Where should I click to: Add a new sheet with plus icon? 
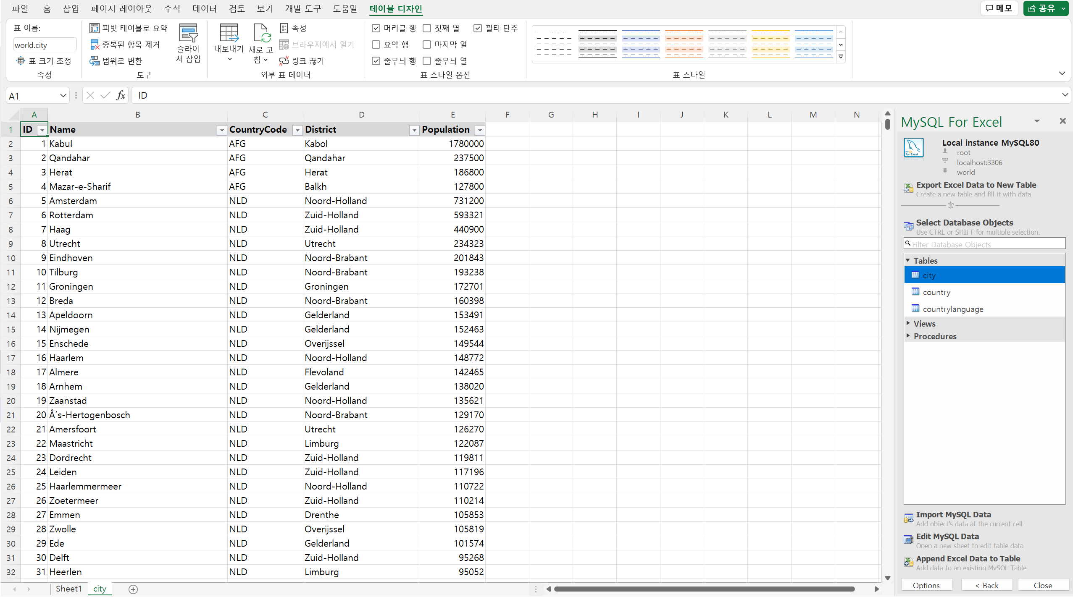[x=133, y=589]
